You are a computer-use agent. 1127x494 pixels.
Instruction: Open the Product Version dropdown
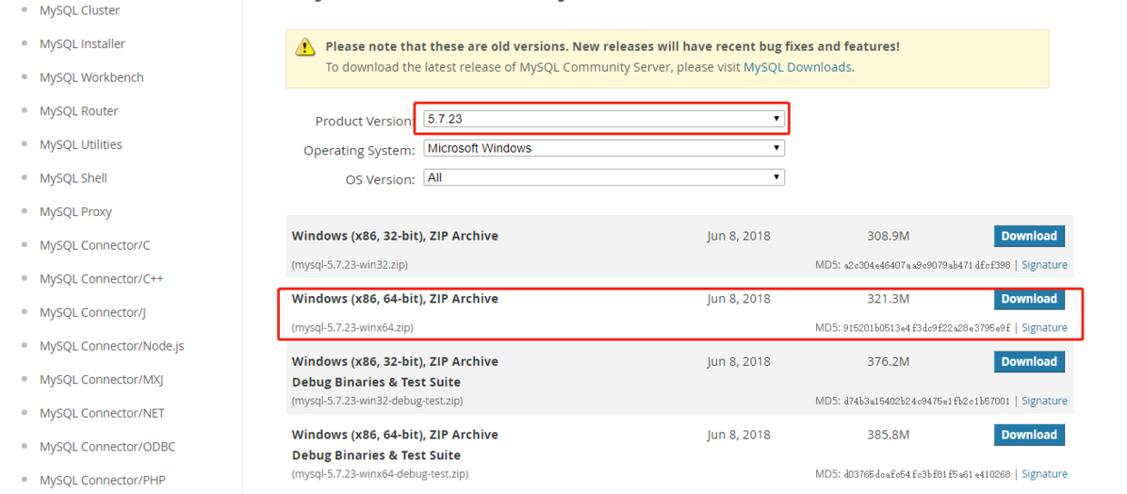[x=603, y=119]
